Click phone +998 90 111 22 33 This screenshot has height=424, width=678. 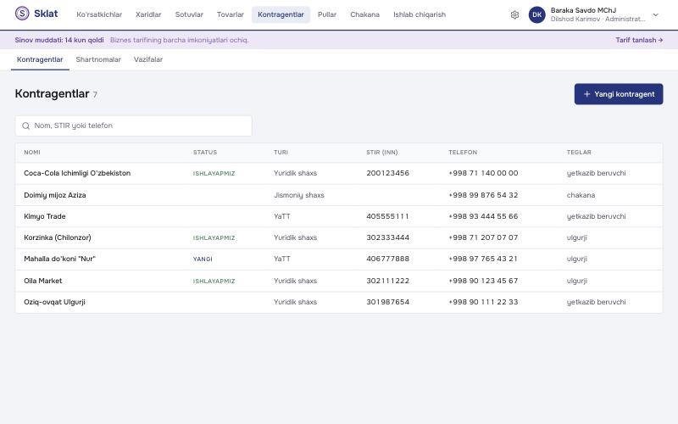click(x=483, y=302)
